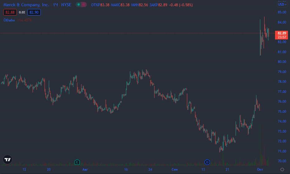The height and width of the screenshot is (174, 290).
Task: Click the 70.00 price axis label
Action: click(282, 161)
